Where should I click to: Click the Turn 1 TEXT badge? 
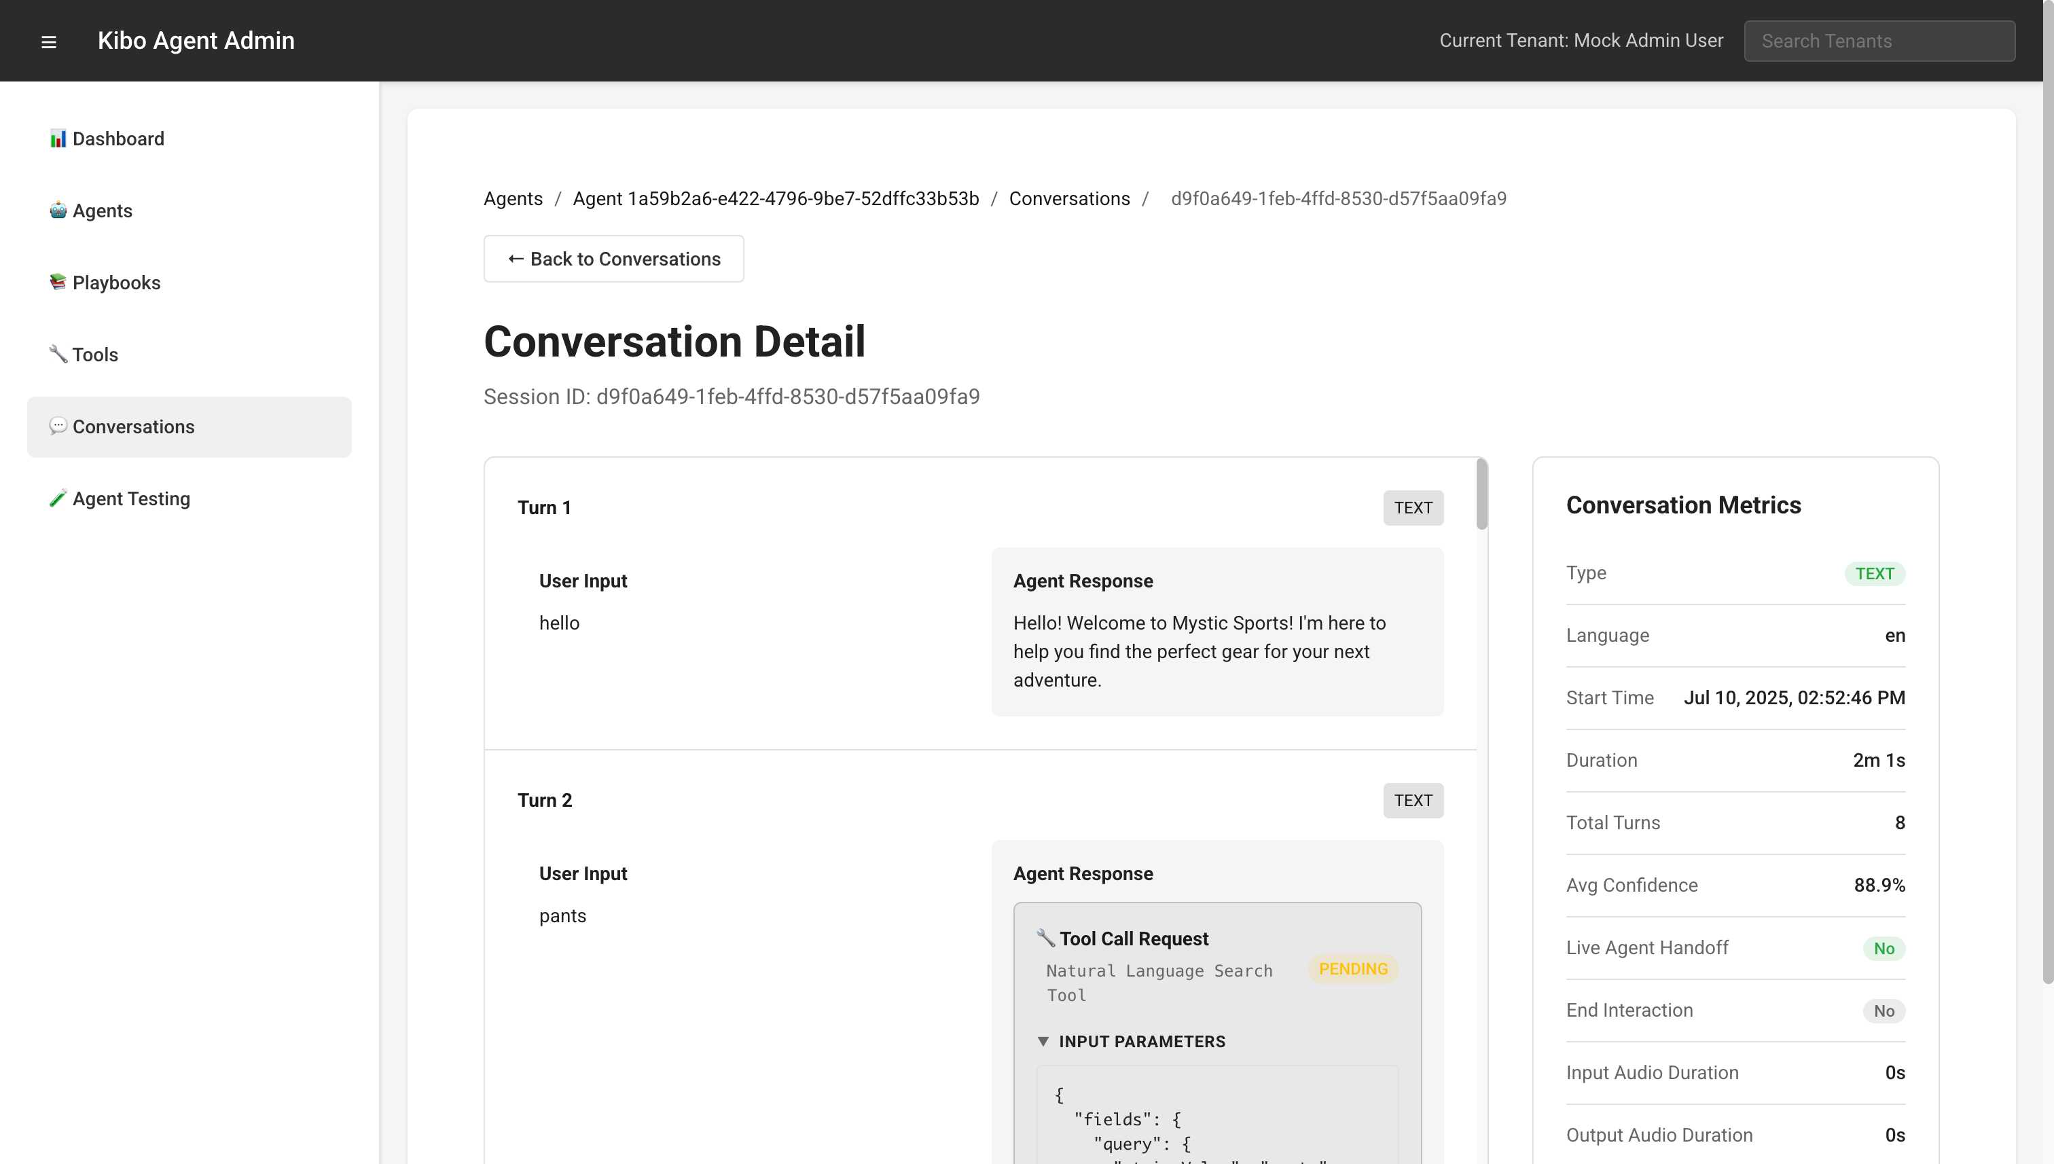click(1413, 508)
